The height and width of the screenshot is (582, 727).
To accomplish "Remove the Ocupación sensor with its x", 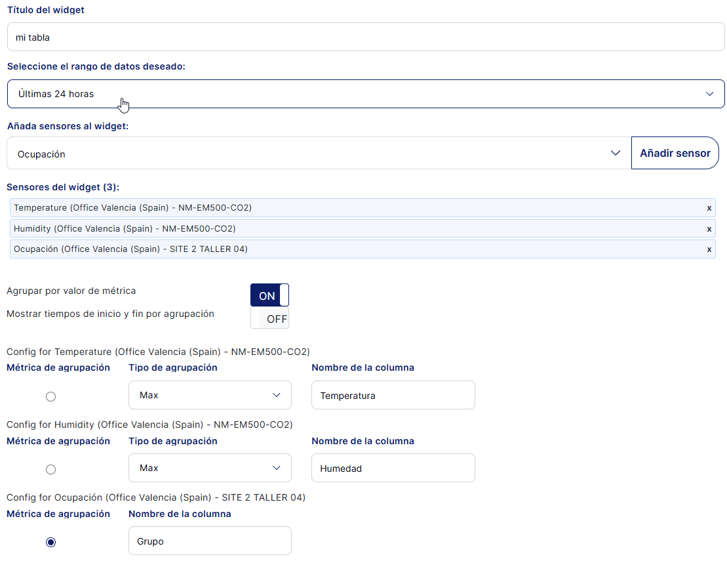I will tap(709, 249).
